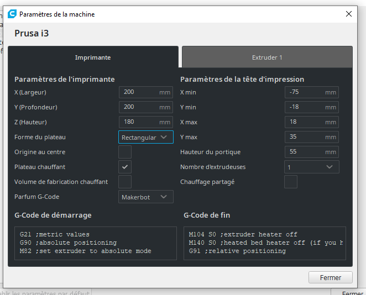Edit the Y min value field
The height and width of the screenshot is (295, 366).
click(312, 107)
